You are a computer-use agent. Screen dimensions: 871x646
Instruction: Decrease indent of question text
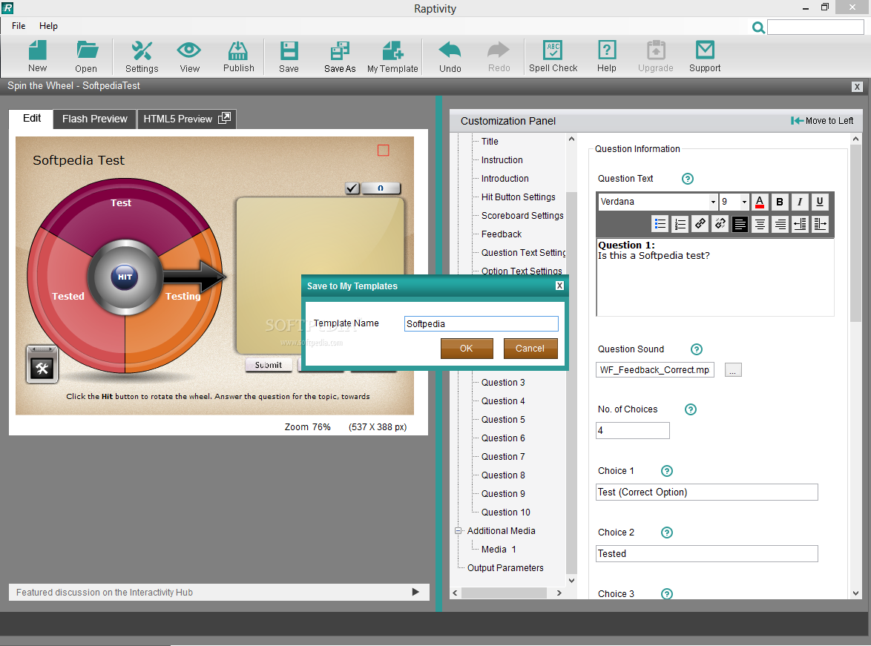[800, 224]
